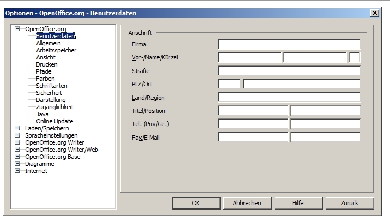Select the Schriftarten tree entry
Viewport: 390px width, 221px height.
coord(51,86)
